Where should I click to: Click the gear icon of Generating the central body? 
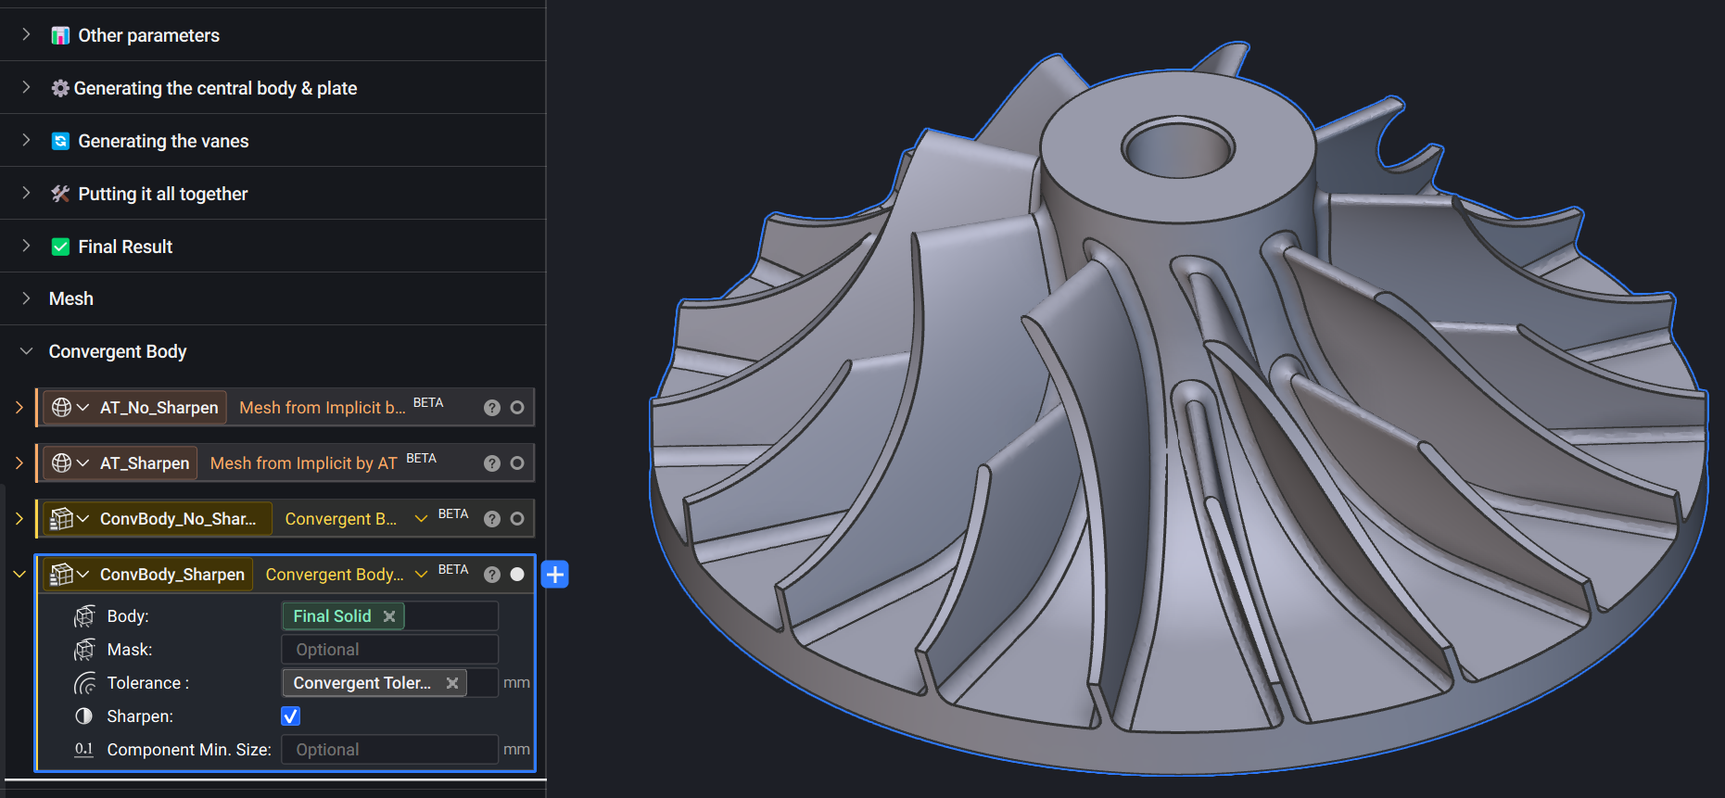click(60, 88)
